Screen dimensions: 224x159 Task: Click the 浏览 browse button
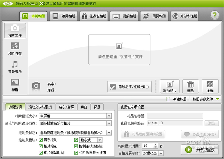tap(212, 123)
